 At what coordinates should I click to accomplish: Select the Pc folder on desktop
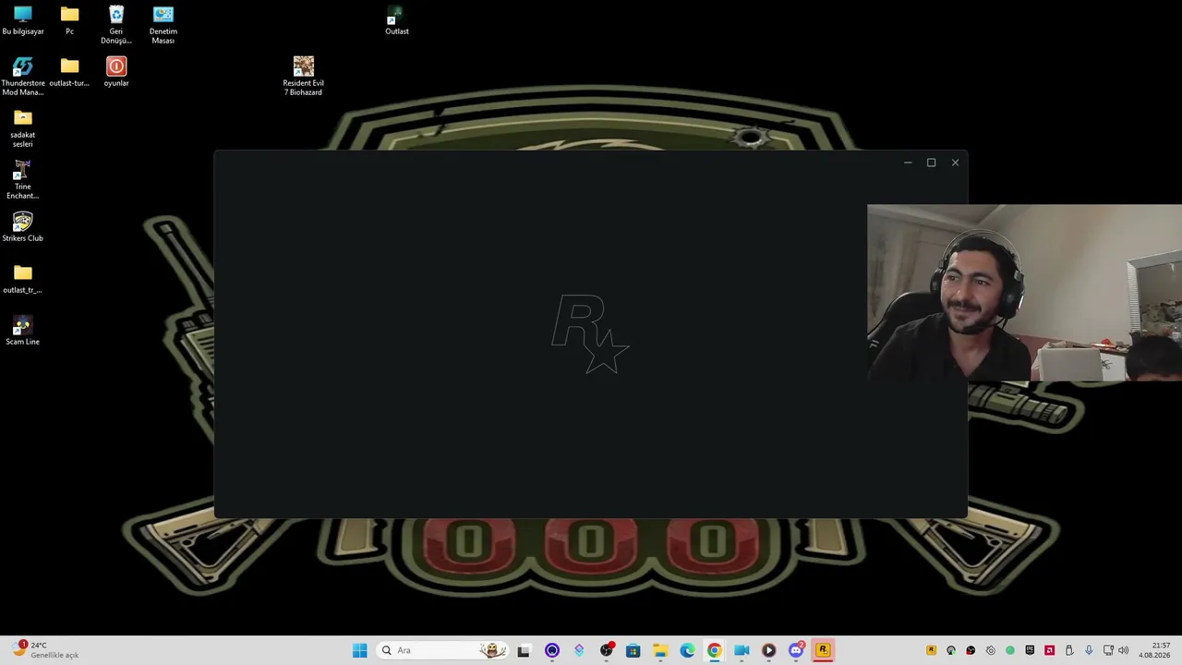click(69, 20)
